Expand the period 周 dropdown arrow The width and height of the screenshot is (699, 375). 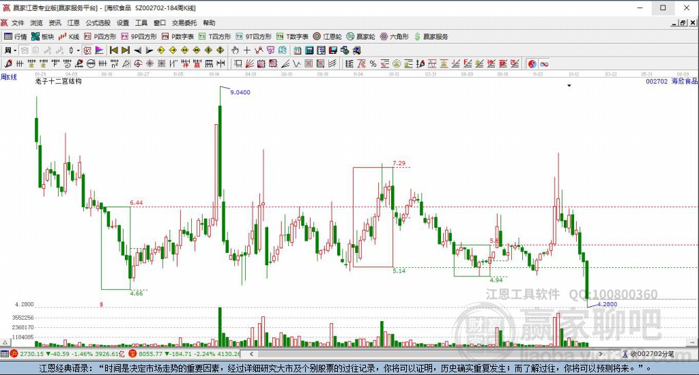point(15,50)
